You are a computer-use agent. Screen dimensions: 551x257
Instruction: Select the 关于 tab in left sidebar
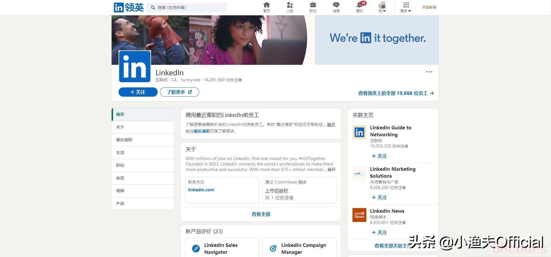point(143,127)
